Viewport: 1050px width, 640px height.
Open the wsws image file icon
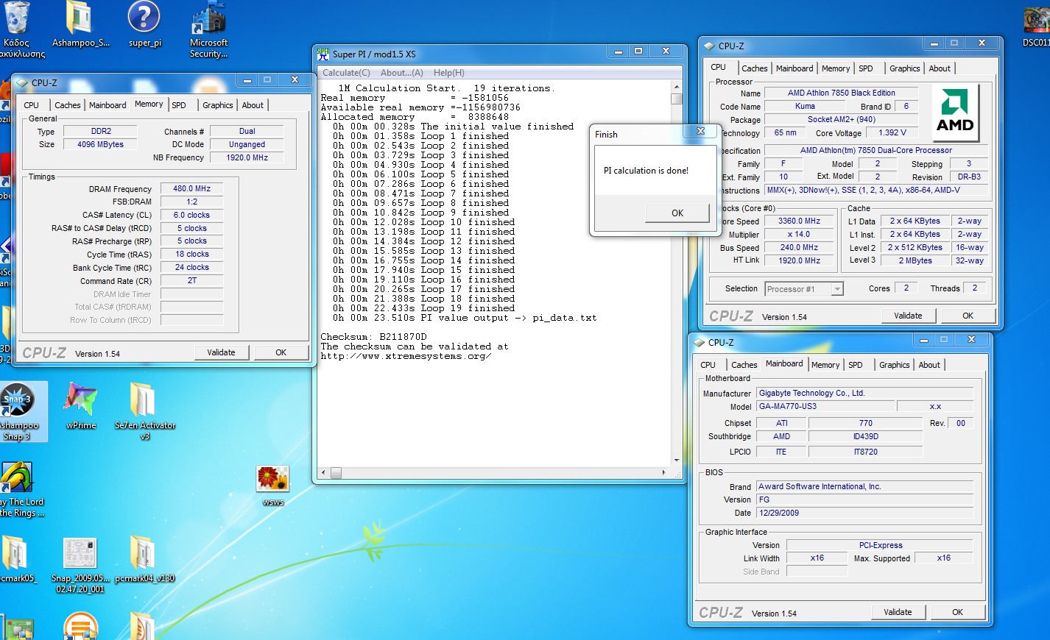[272, 486]
